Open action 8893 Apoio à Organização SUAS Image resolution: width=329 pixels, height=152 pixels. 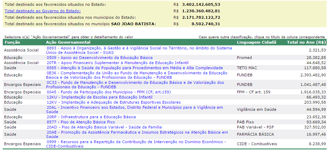coord(139,50)
